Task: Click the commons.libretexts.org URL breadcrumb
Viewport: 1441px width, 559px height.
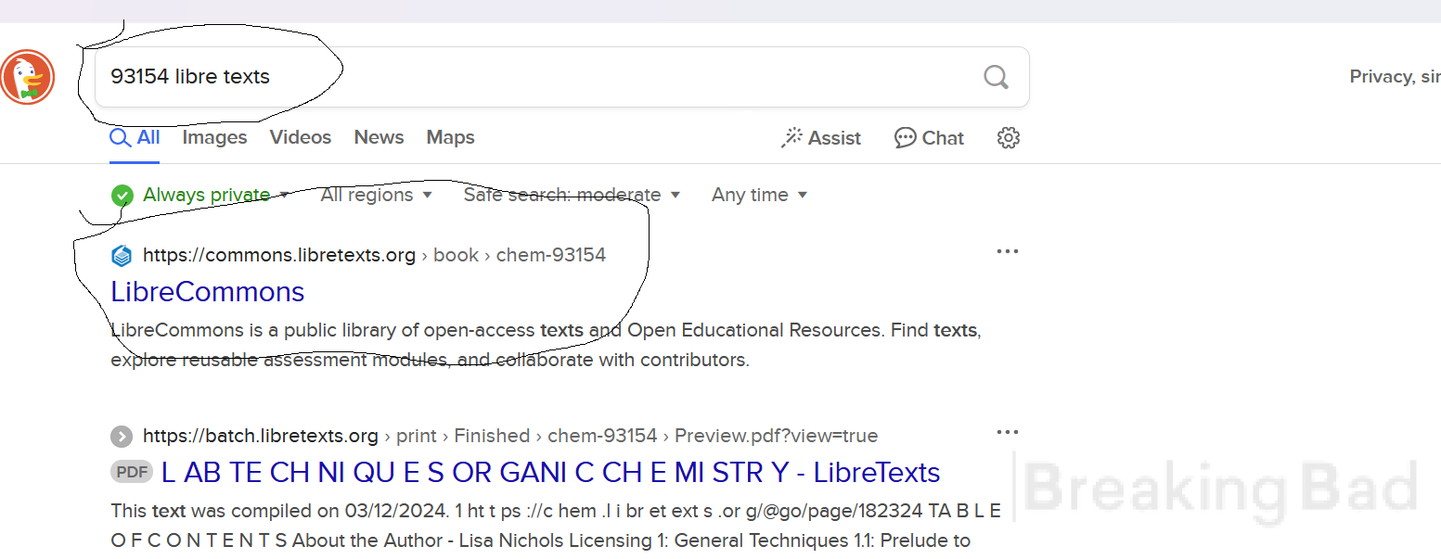Action: tap(374, 255)
